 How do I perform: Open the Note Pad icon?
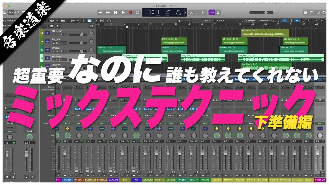point(312,12)
